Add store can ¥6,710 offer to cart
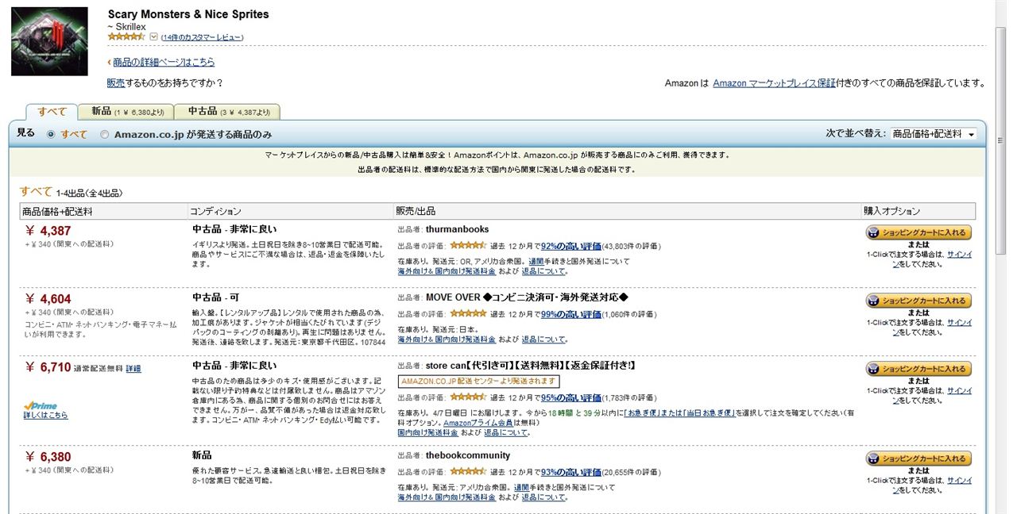This screenshot has width=1017, height=514. [x=918, y=369]
